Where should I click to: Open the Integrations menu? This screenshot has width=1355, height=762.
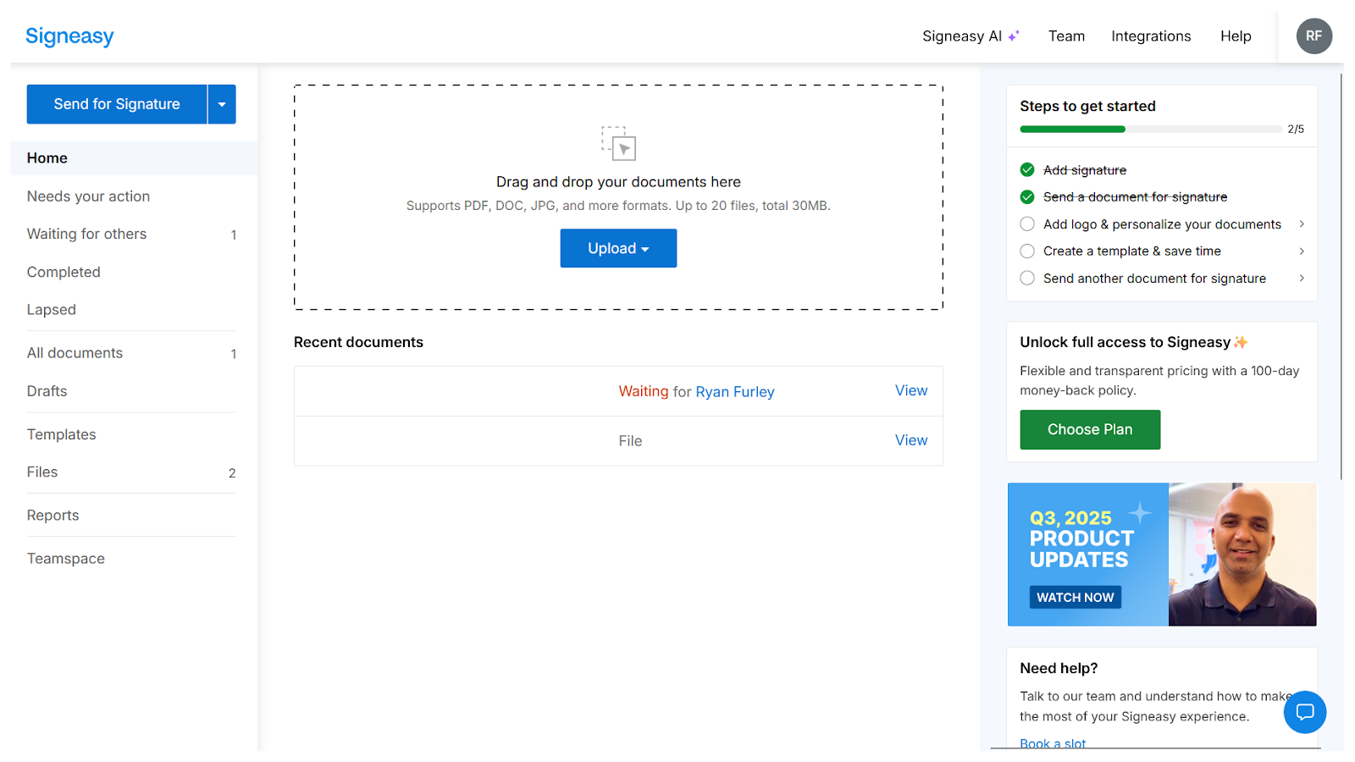pos(1151,36)
